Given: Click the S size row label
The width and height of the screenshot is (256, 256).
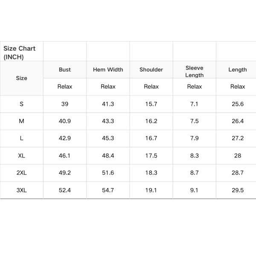Looking at the screenshot, I should [x=21, y=104].
